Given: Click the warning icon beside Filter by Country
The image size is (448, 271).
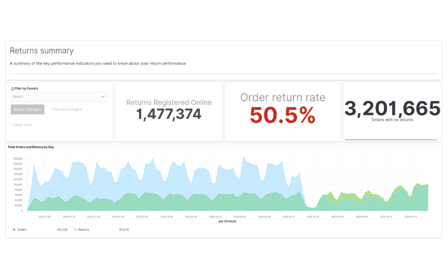Looking at the screenshot, I should pyautogui.click(x=12, y=89).
